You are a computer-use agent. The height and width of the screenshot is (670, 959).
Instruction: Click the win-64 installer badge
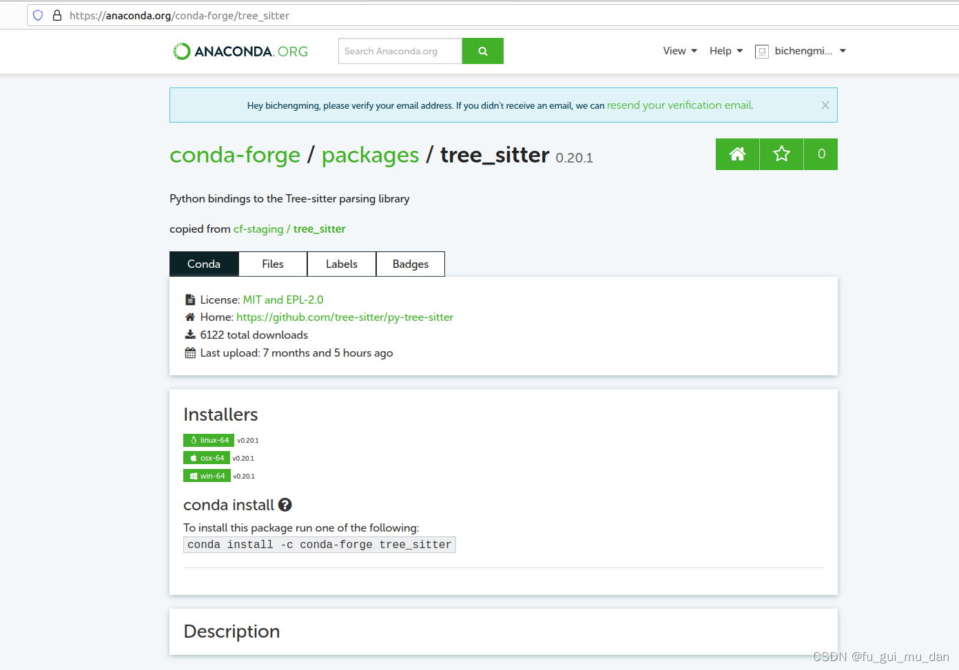pos(207,476)
